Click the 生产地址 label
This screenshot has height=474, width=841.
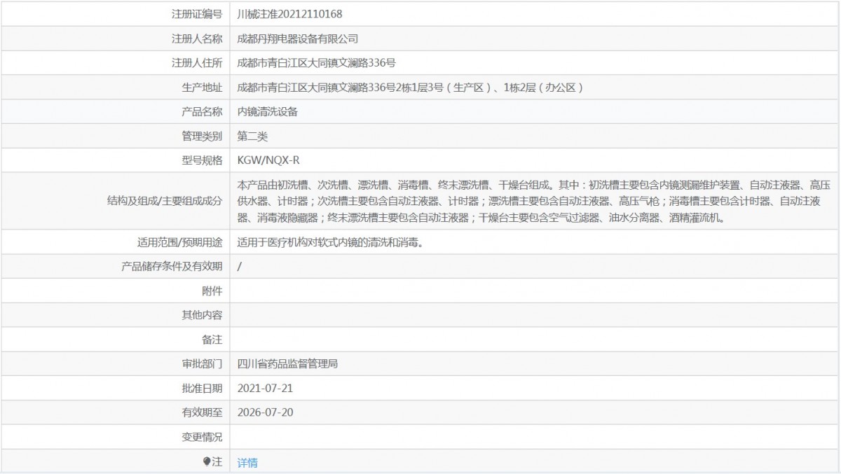202,87
